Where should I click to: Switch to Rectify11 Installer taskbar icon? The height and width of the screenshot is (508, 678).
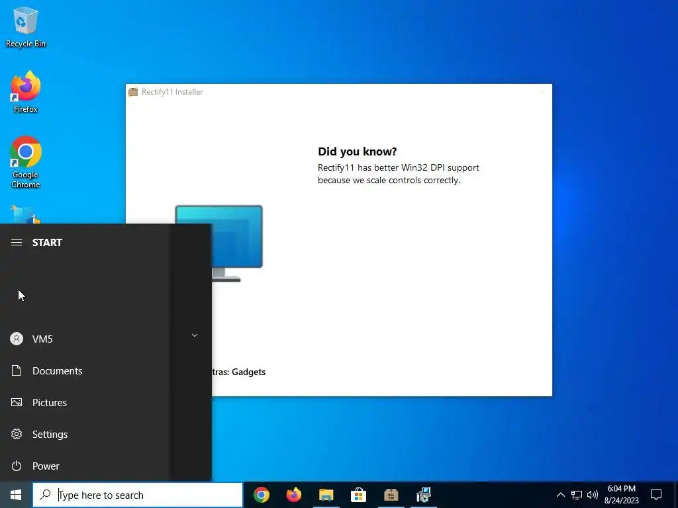tap(391, 495)
